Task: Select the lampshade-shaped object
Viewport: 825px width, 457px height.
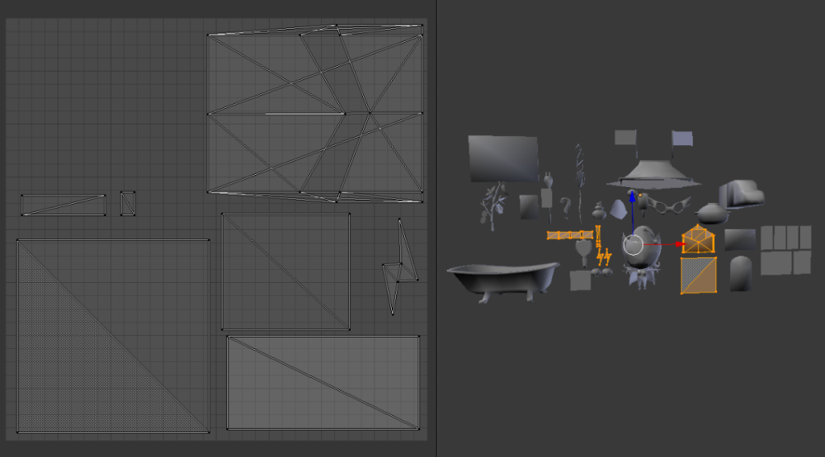Action: click(x=653, y=175)
